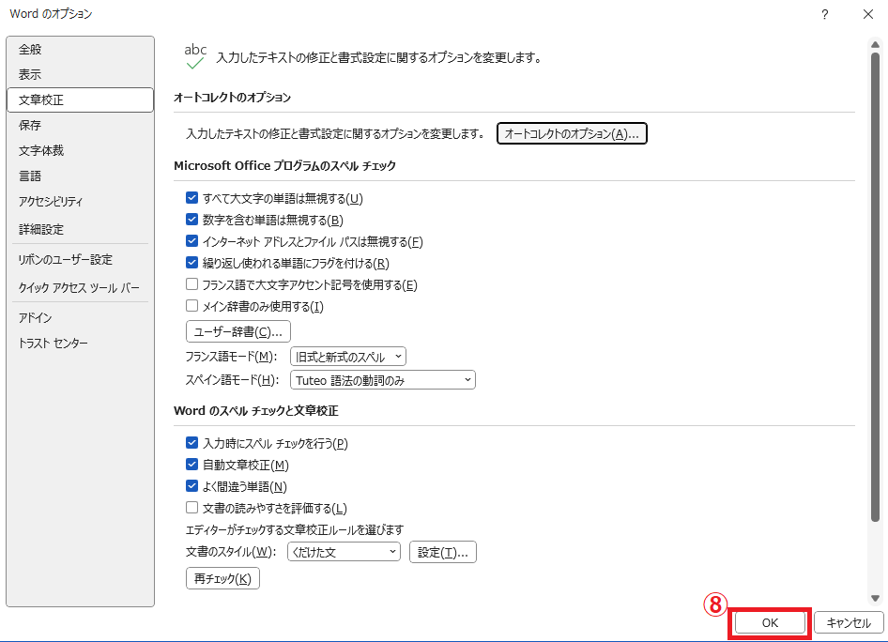This screenshot has width=888, height=642.
Task: Select the 文章校正 category
Action: tap(80, 99)
